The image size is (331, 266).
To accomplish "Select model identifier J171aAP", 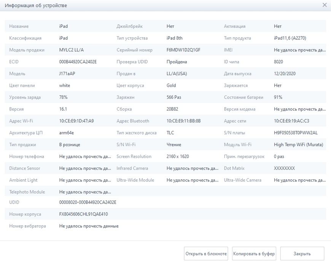I will coord(67,74).
